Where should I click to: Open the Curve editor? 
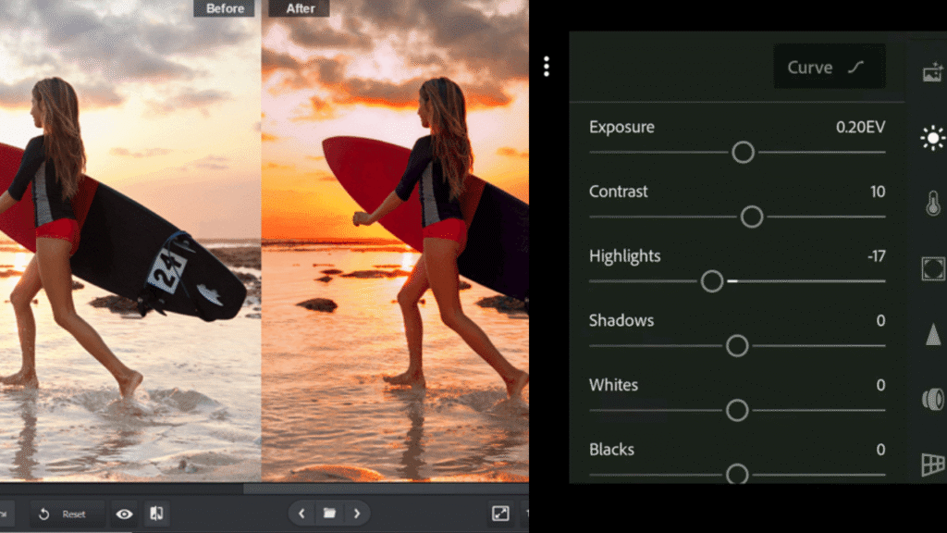828,66
